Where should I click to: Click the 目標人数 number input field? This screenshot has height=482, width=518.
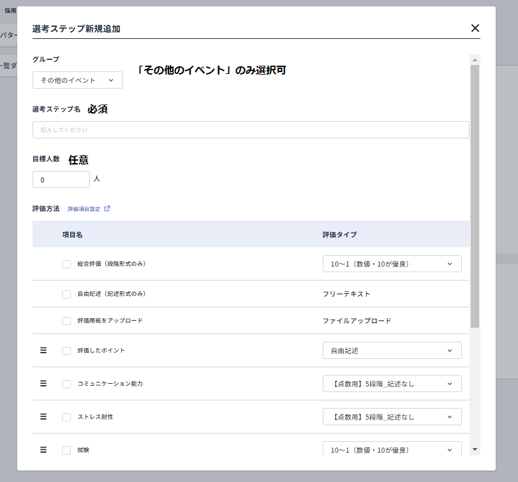coord(61,179)
